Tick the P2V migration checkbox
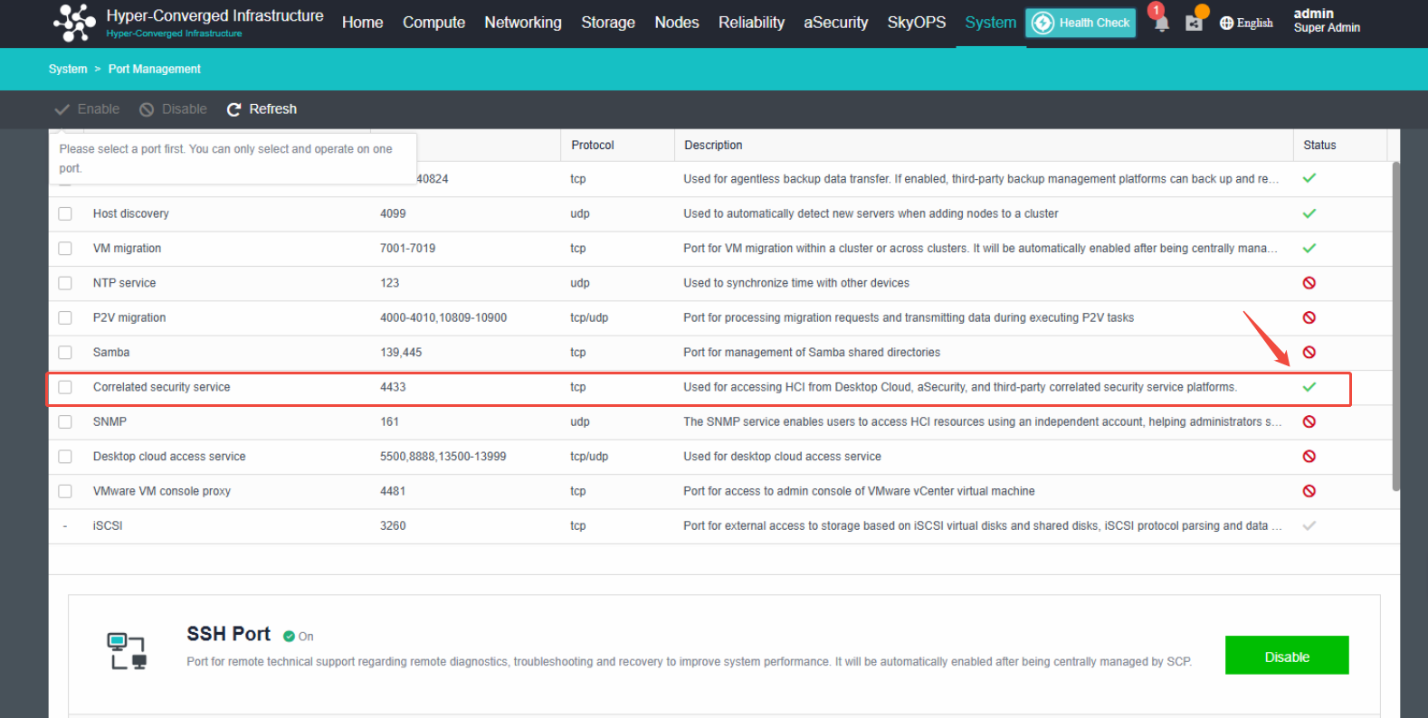 click(65, 317)
